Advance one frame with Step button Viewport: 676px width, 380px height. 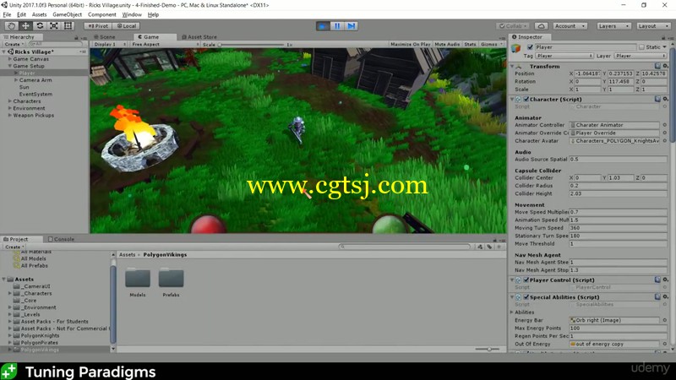pos(352,26)
